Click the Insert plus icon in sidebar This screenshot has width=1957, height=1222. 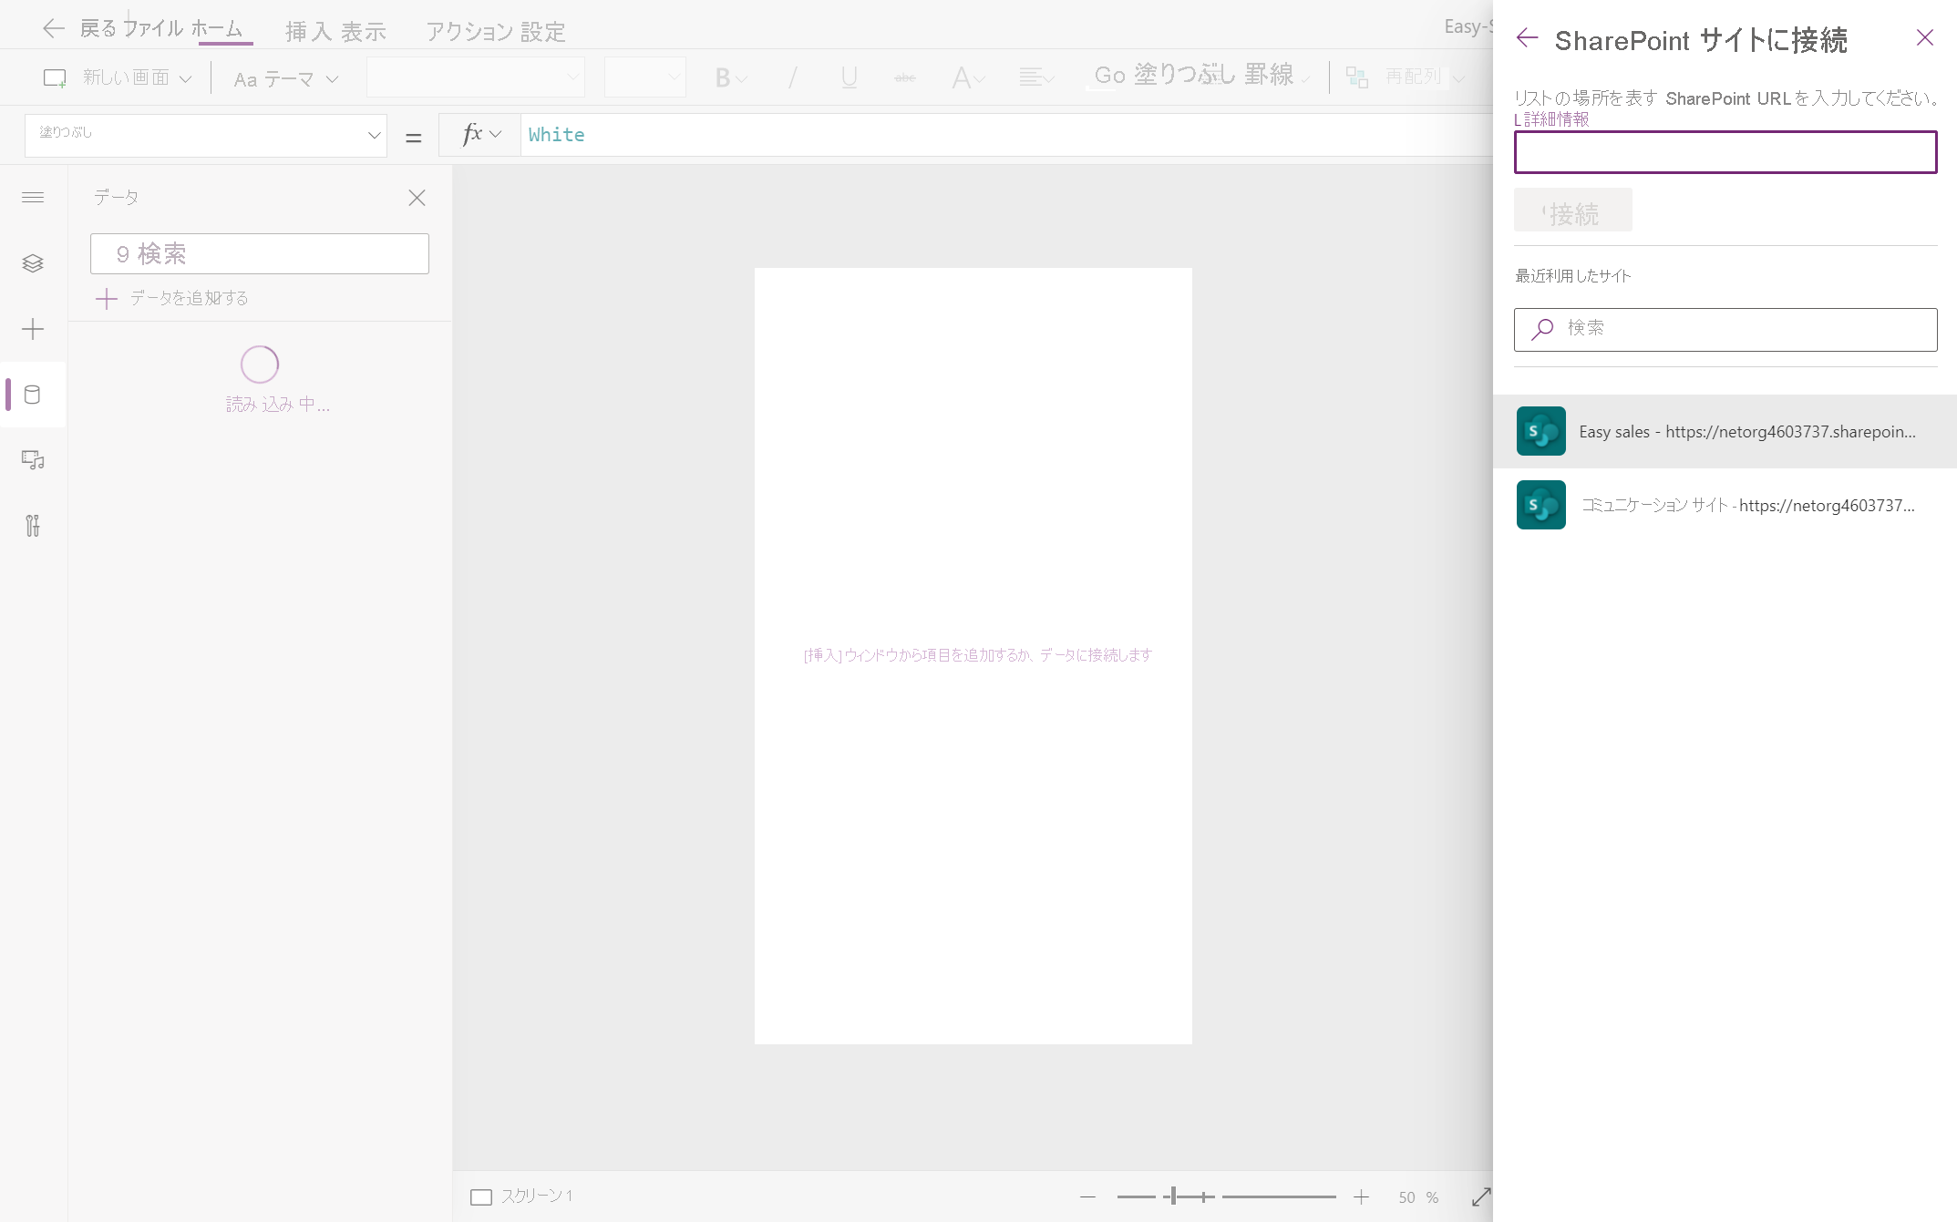33,329
